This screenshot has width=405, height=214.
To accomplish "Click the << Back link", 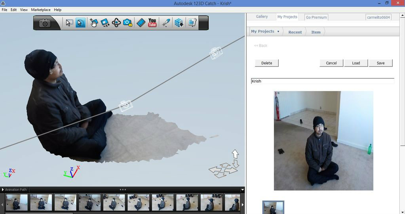I will [x=260, y=46].
